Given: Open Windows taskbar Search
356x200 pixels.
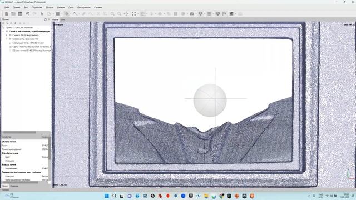Looking at the screenshot, I should [114, 196].
